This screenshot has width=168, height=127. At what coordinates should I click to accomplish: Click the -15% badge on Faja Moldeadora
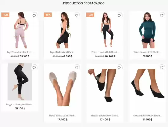48,15
